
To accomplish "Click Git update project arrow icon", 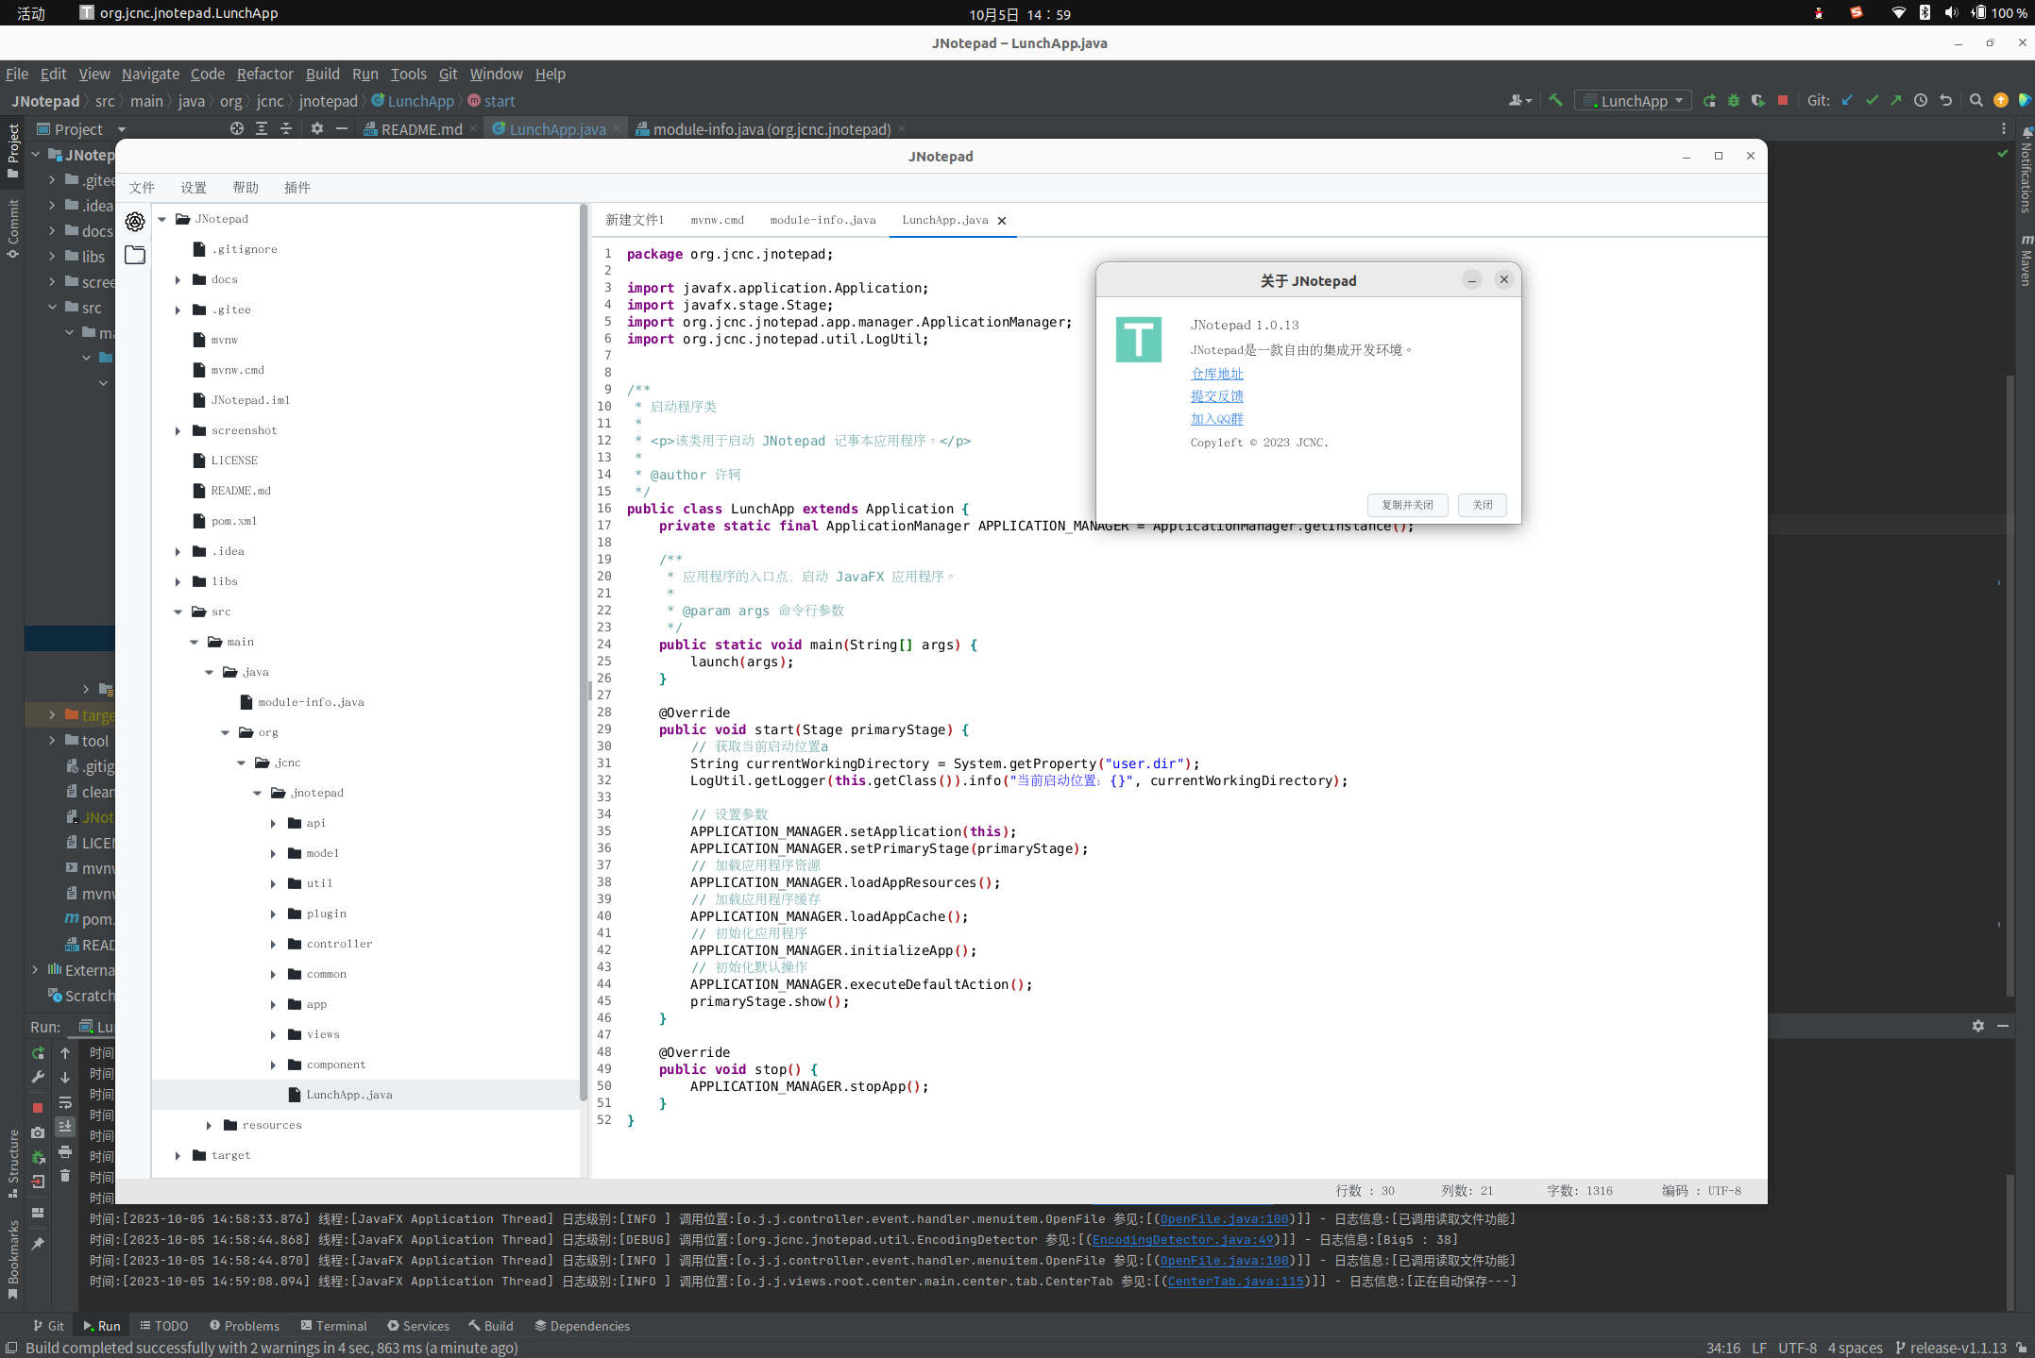I will pos(1847,101).
